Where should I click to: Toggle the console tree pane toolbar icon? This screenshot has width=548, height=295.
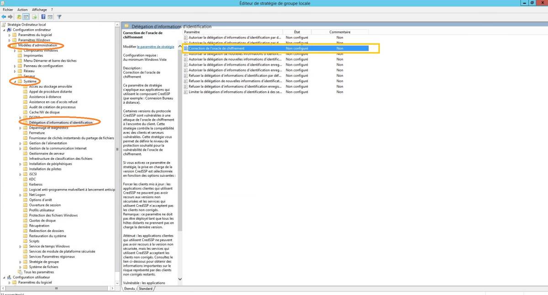[26, 17]
